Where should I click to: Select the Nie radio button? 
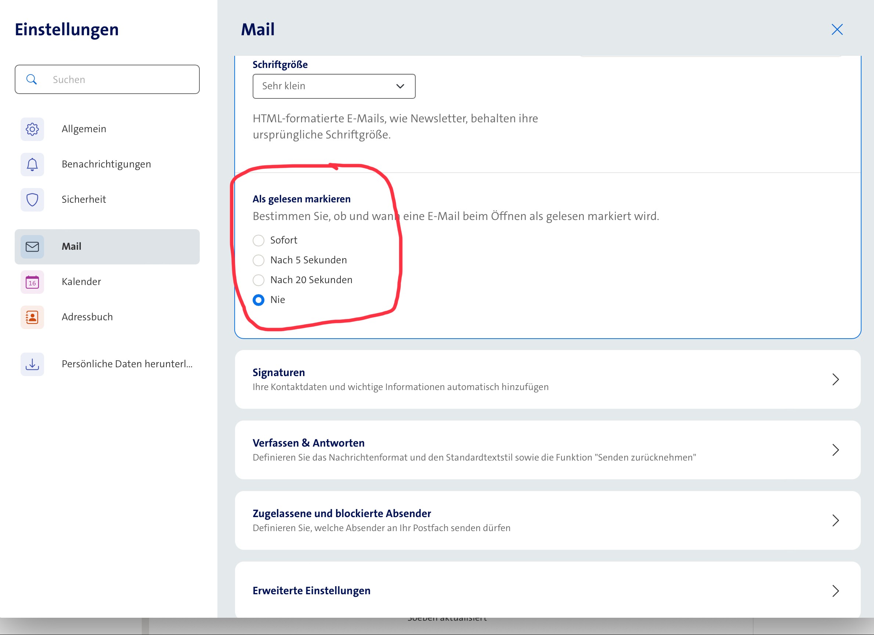[x=259, y=300]
